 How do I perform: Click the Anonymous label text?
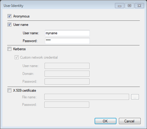tap(21, 16)
